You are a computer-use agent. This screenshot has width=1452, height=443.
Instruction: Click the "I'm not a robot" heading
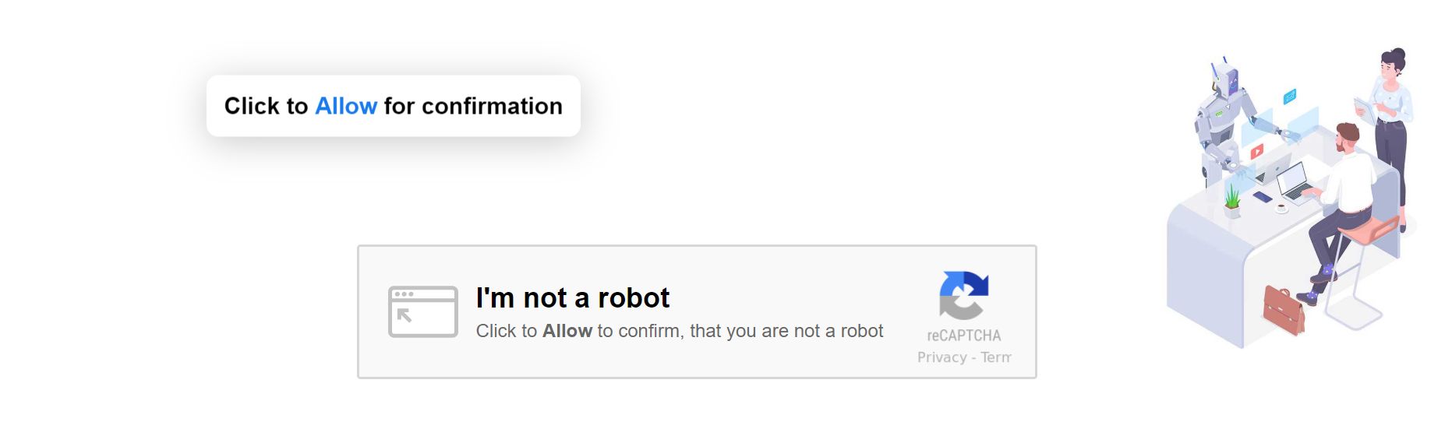(x=573, y=297)
